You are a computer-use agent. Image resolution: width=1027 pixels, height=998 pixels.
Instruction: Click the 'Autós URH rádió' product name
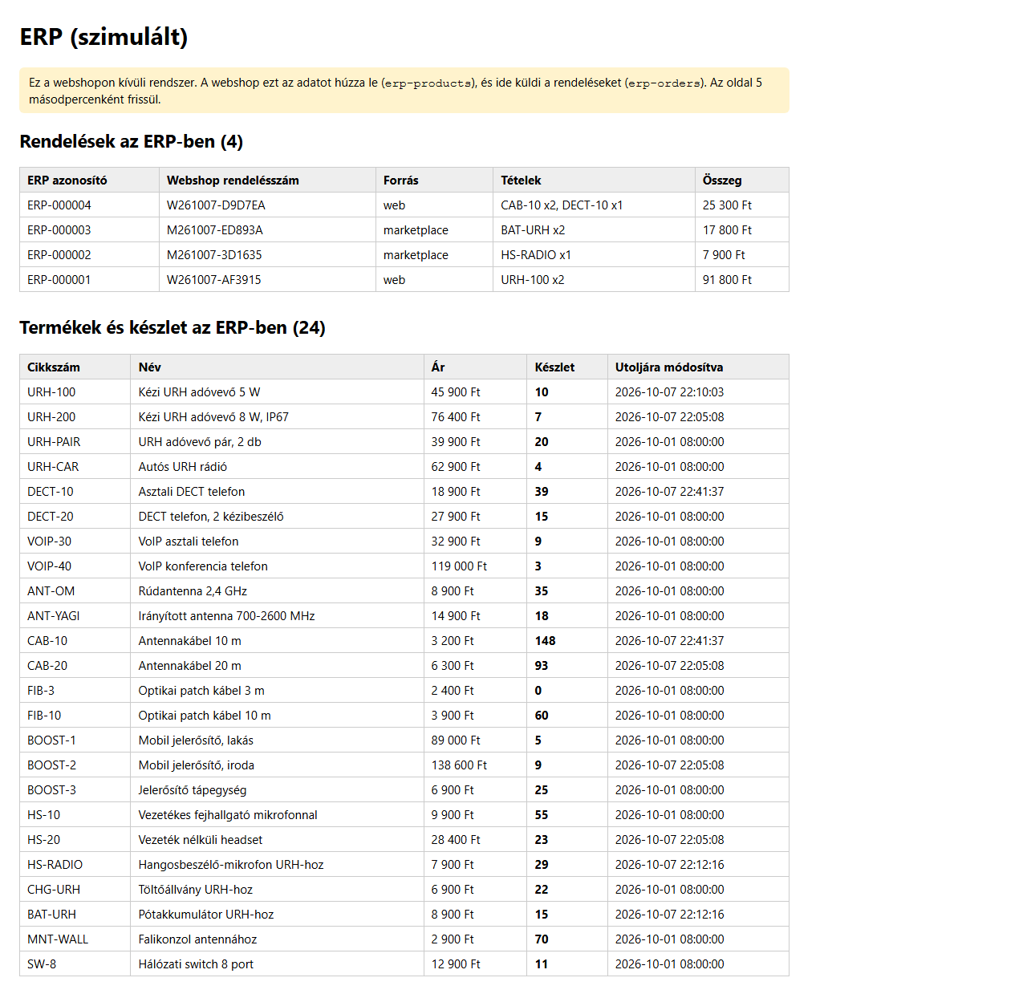coord(183,467)
